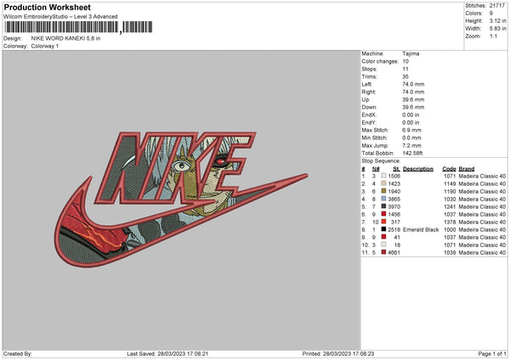
Task: Click thread code 1000 in the Emerald Black row
Action: pos(450,230)
